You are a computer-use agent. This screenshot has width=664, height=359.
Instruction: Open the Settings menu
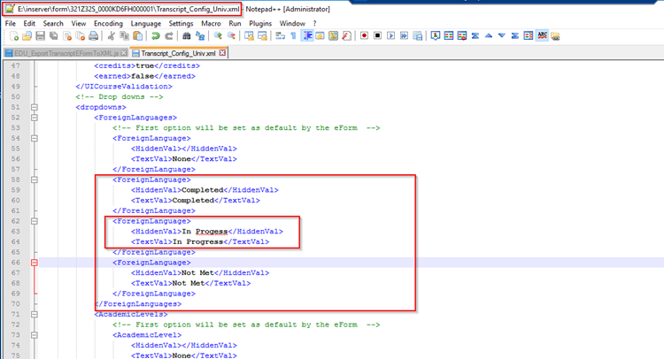(x=181, y=23)
